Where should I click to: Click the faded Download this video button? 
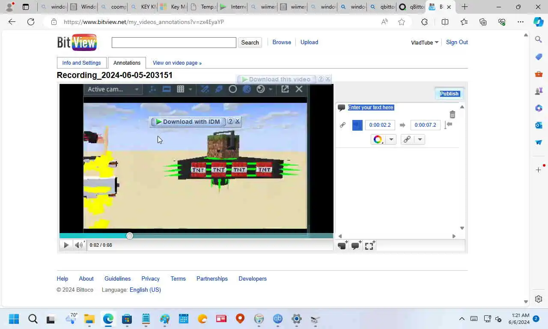tap(276, 79)
